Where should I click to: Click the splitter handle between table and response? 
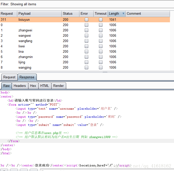pos(105,72)
